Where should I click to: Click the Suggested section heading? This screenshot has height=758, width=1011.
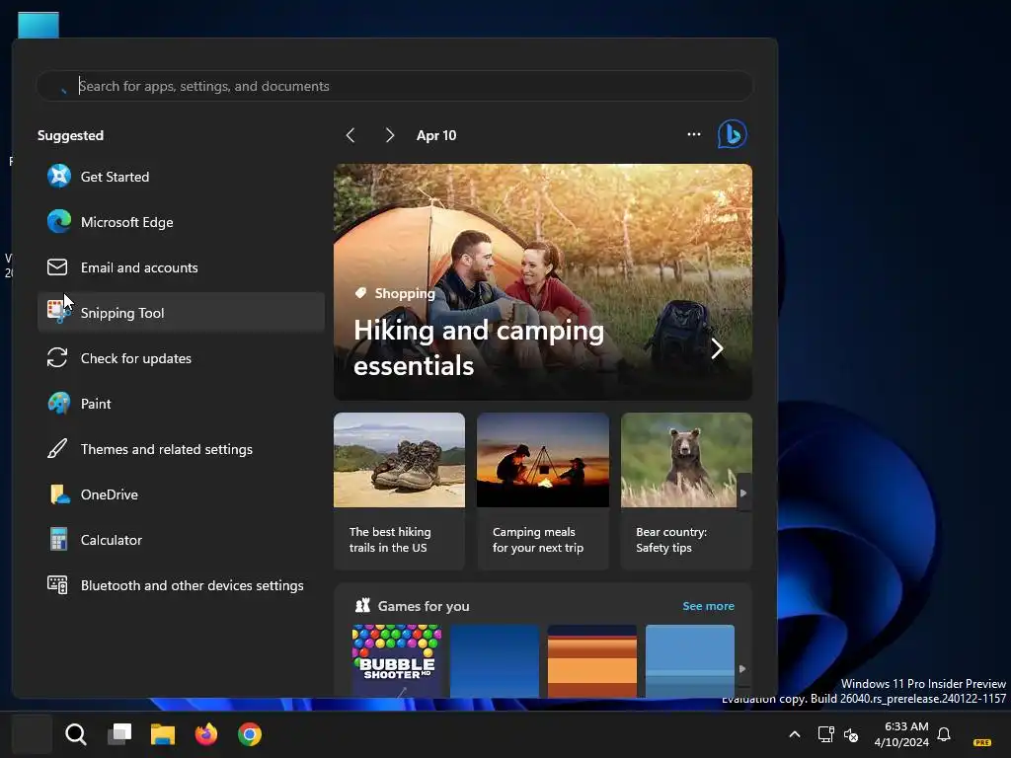pyautogui.click(x=70, y=135)
